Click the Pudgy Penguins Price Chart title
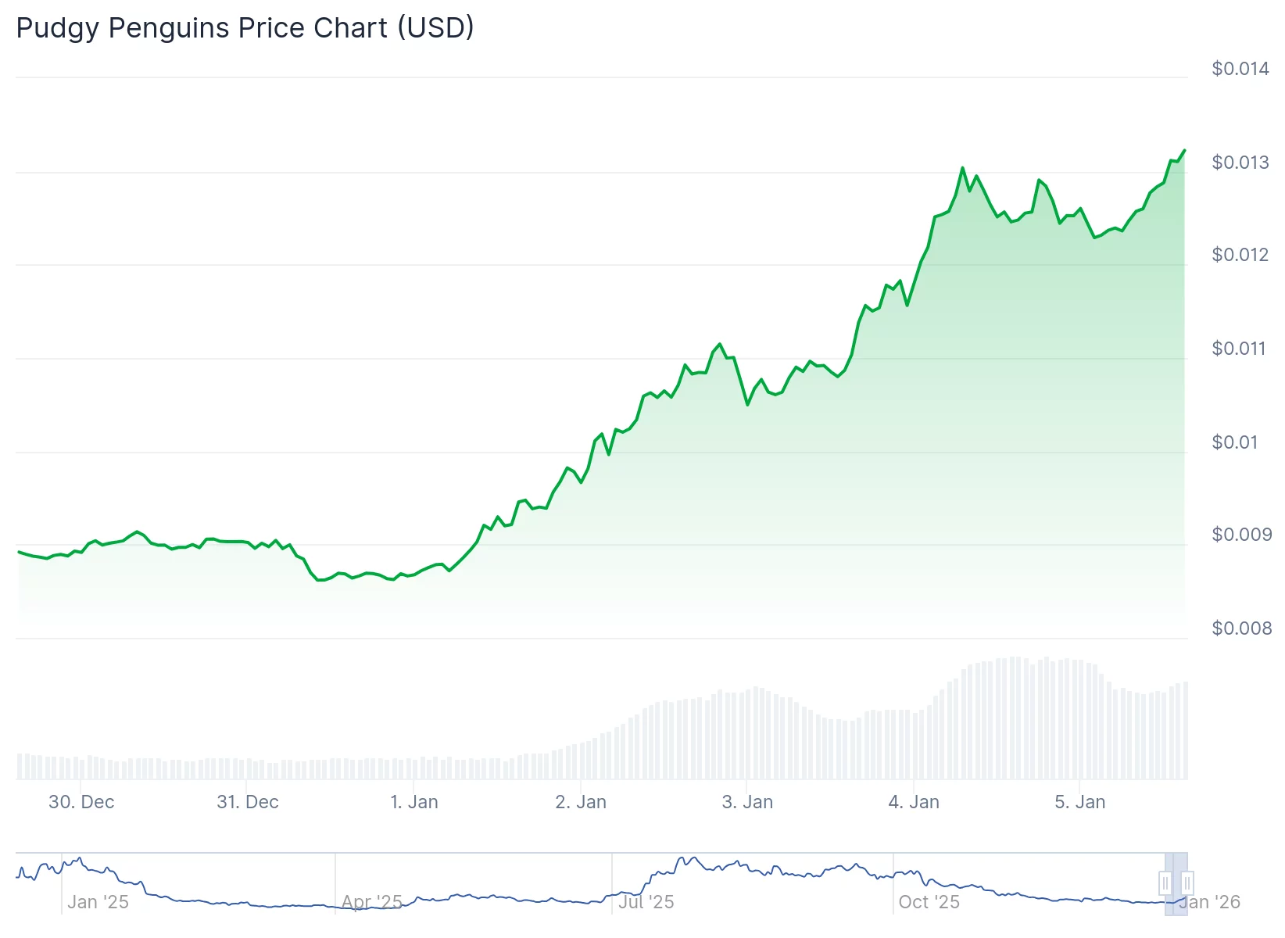This screenshot has height=938, width=1285. 245,28
